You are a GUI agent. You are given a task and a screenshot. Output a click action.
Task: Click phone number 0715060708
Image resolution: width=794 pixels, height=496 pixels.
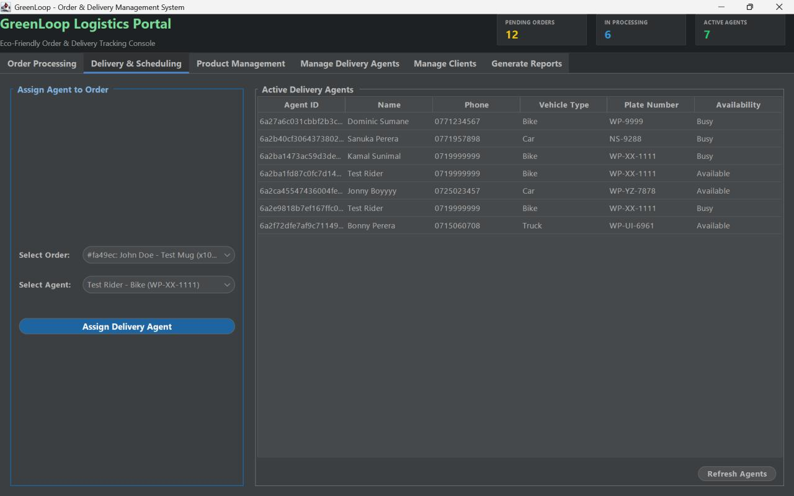pos(457,226)
